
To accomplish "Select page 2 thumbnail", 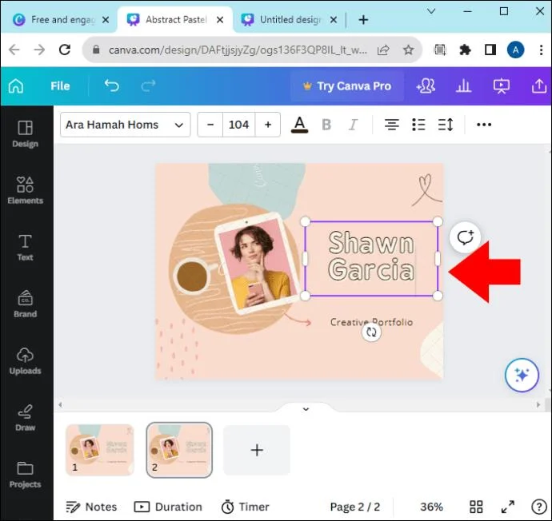I will pyautogui.click(x=179, y=450).
